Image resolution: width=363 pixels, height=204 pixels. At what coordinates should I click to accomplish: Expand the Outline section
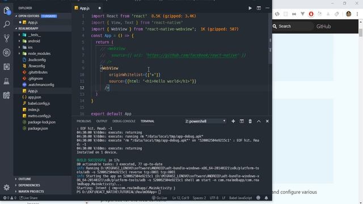point(43,179)
